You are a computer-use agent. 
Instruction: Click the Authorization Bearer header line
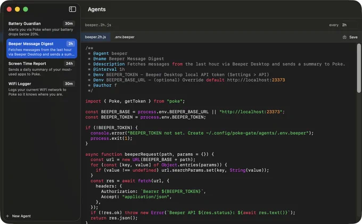(x=153, y=191)
